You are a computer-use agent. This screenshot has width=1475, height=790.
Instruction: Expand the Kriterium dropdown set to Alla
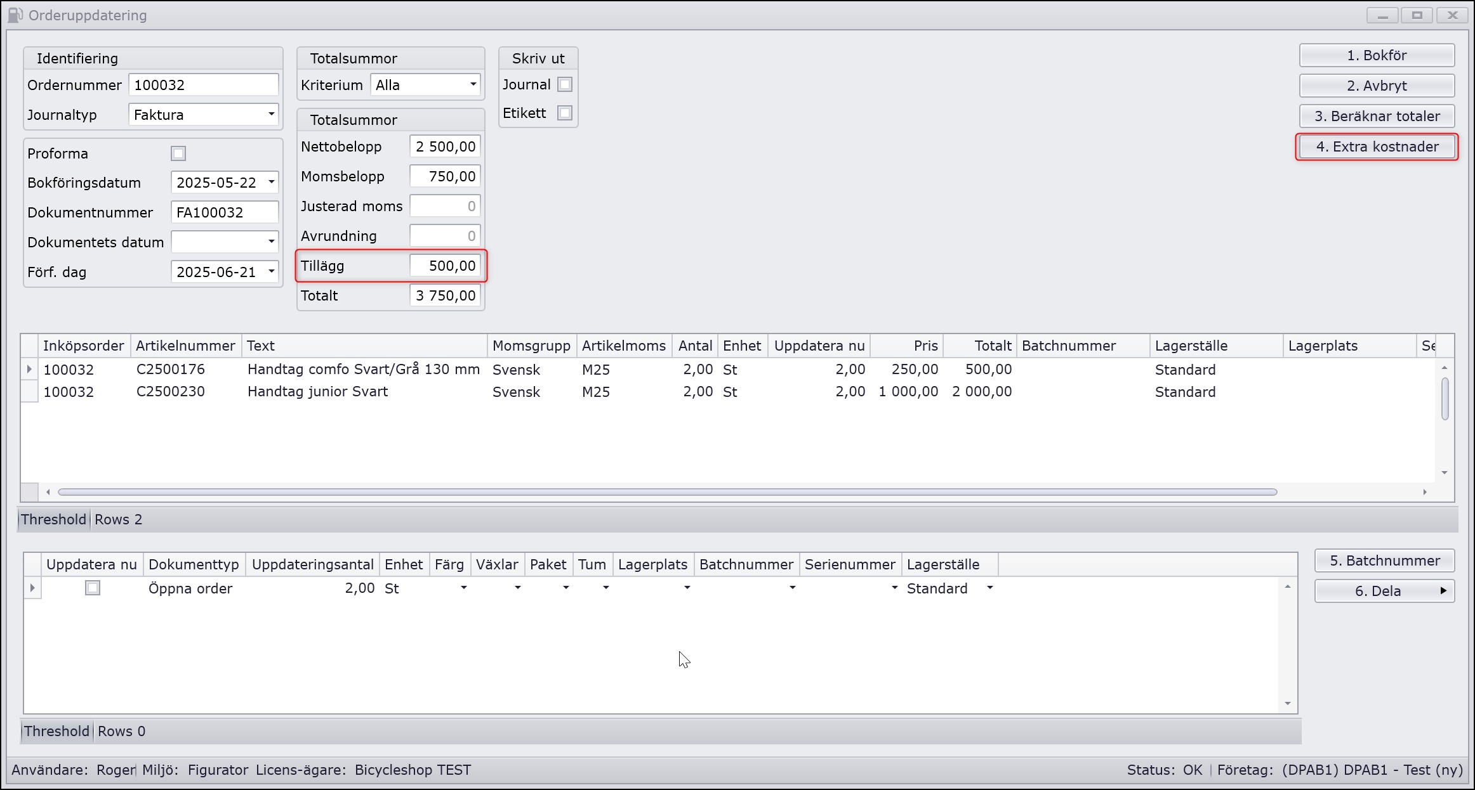point(473,84)
